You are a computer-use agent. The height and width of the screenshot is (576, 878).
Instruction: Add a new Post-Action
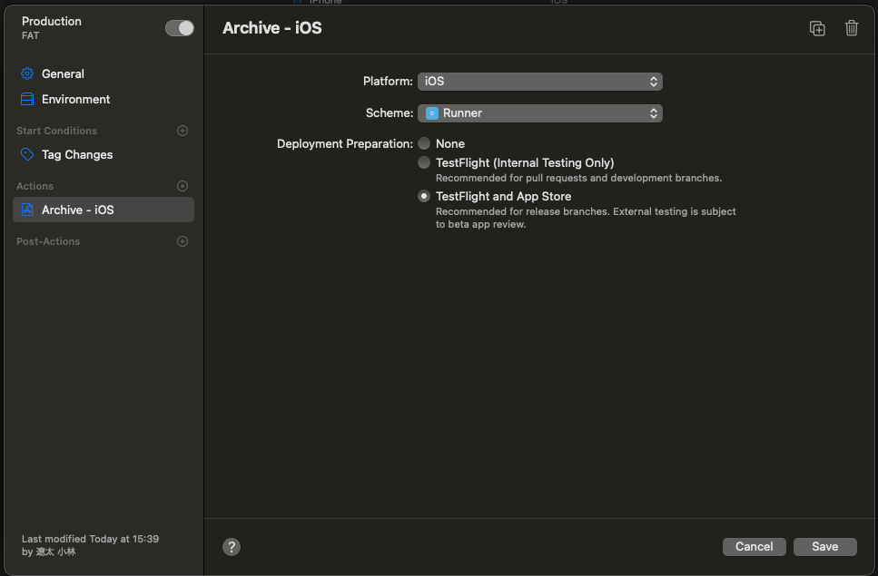182,241
